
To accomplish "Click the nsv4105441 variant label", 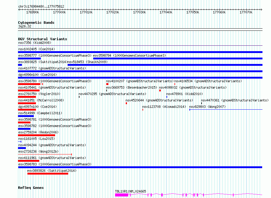I will click(52, 87).
